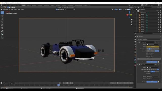
Task: Click the current frame marker on timeline
Action: click(58, 85)
